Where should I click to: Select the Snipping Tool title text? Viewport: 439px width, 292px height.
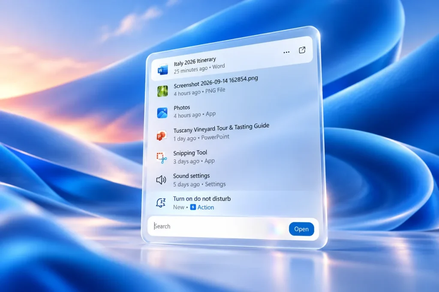click(x=190, y=153)
